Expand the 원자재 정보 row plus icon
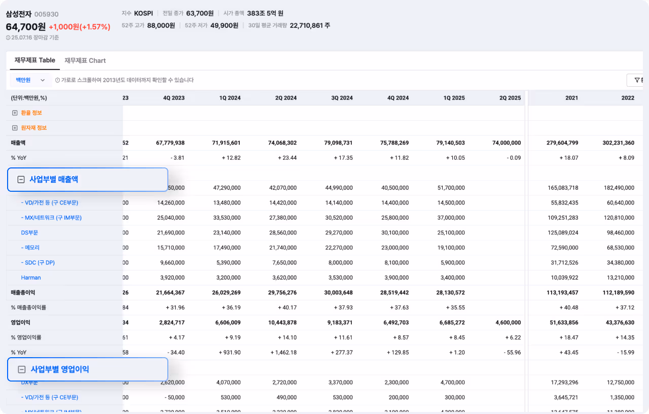Image resolution: width=649 pixels, height=414 pixels. (x=15, y=128)
